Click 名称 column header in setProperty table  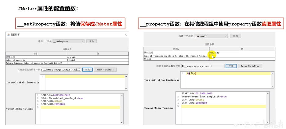pyautogui.click(x=37, y=54)
